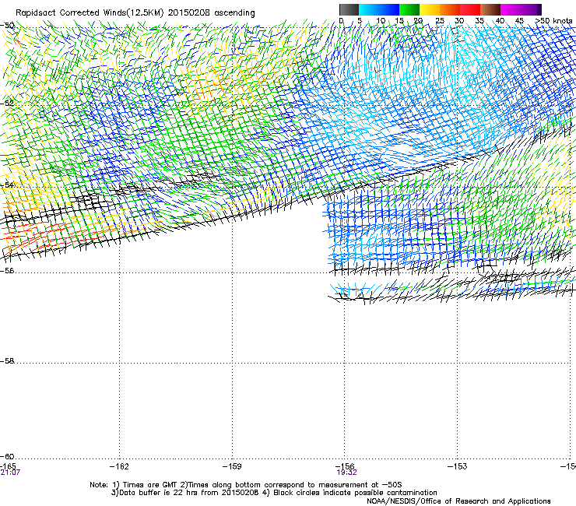576x506 pixels.
Task: Click the '40' tick label on legend
Action: (500, 21)
